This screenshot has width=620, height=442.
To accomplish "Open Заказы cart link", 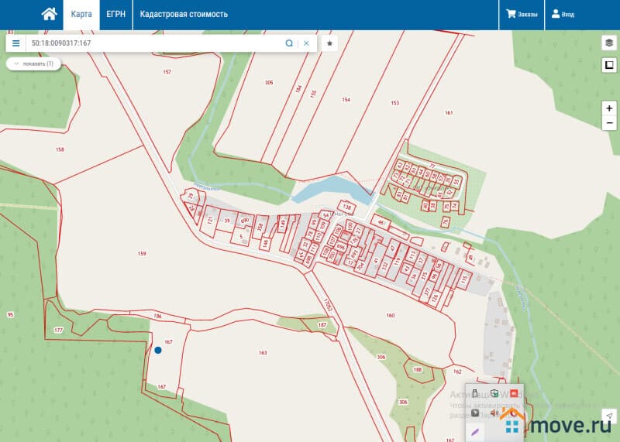I will click(x=521, y=14).
